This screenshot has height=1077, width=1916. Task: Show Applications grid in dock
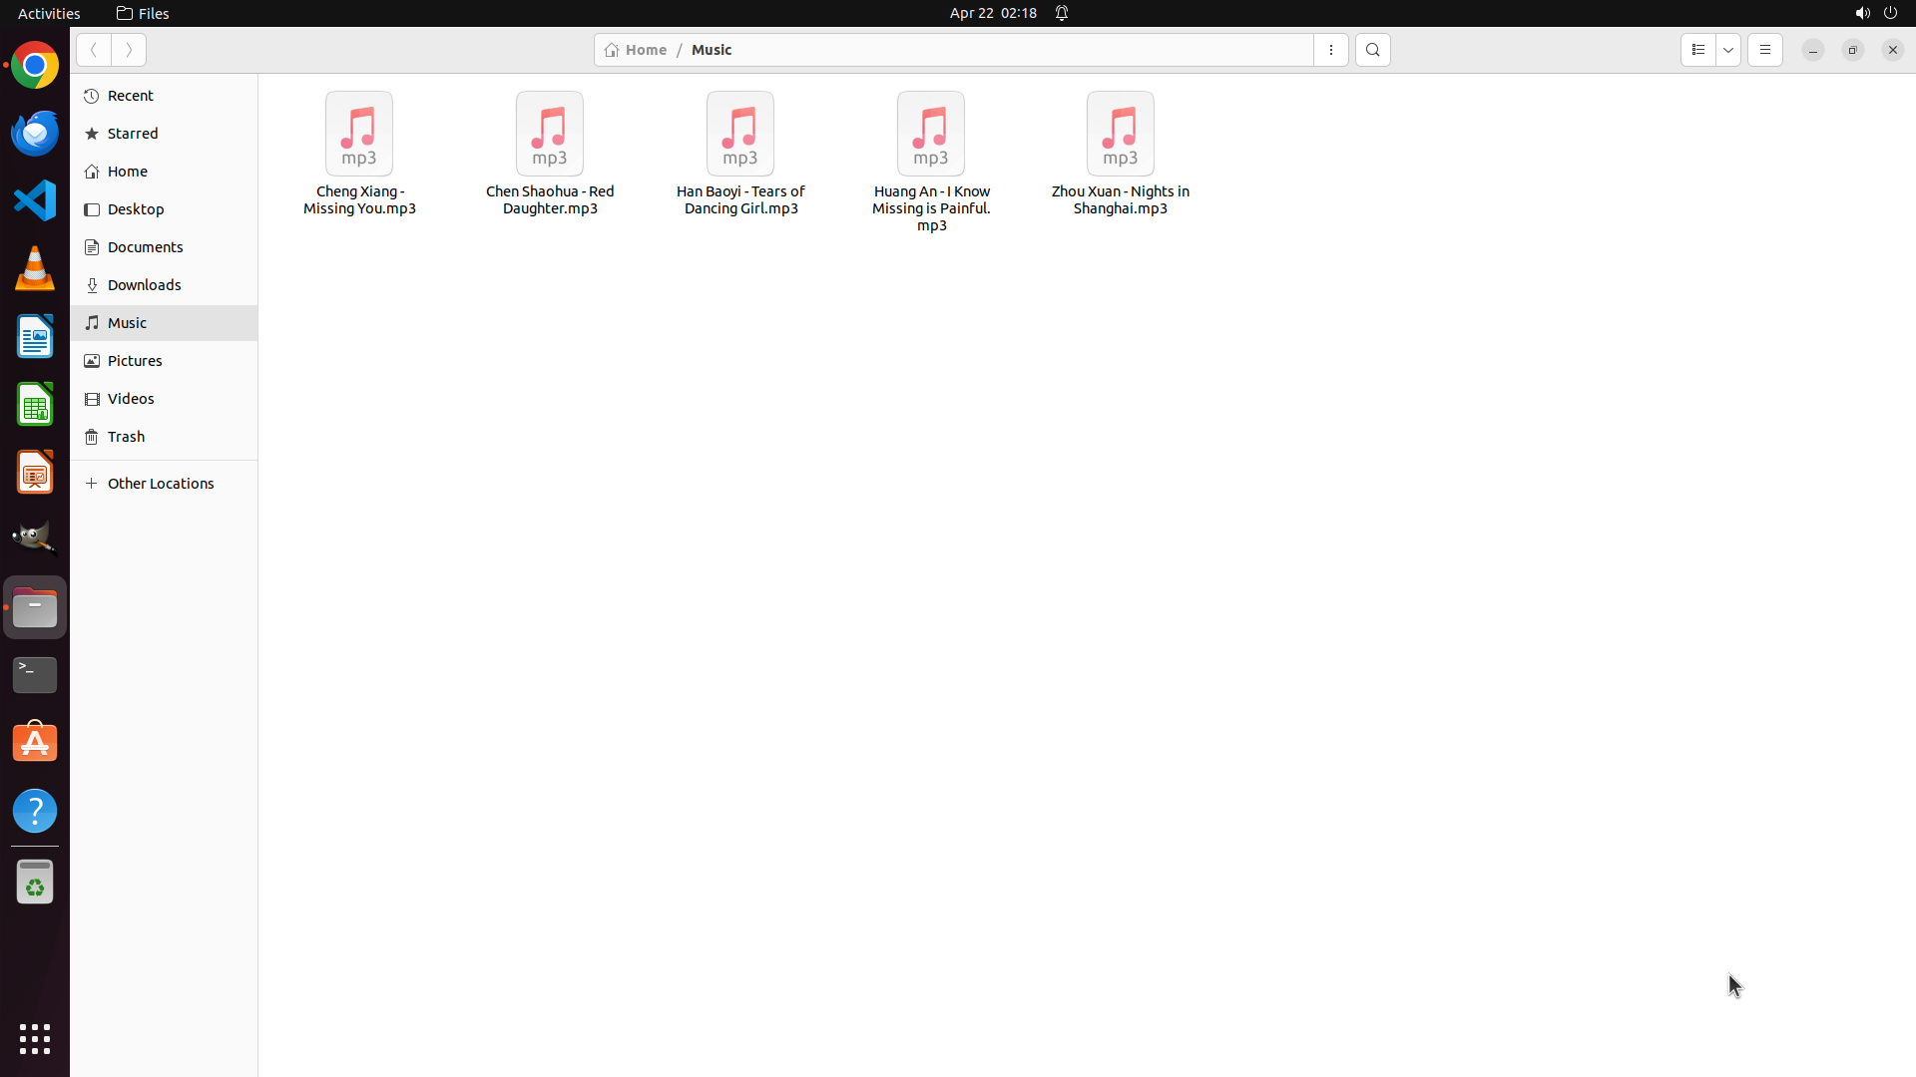click(x=35, y=1038)
